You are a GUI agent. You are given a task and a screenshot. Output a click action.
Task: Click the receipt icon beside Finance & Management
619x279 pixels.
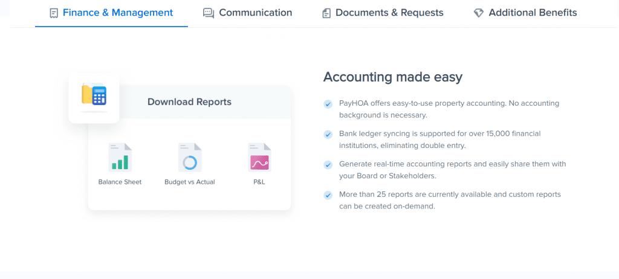pyautogui.click(x=54, y=13)
